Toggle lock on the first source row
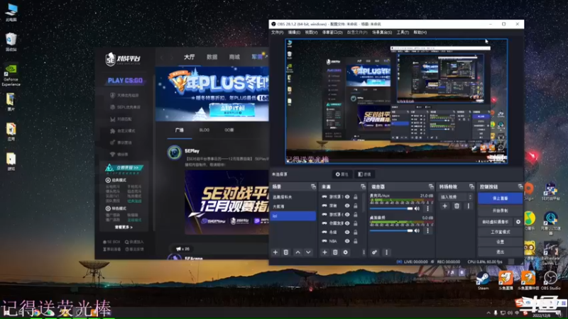Image resolution: width=568 pixels, height=319 pixels. pyautogui.click(x=356, y=197)
